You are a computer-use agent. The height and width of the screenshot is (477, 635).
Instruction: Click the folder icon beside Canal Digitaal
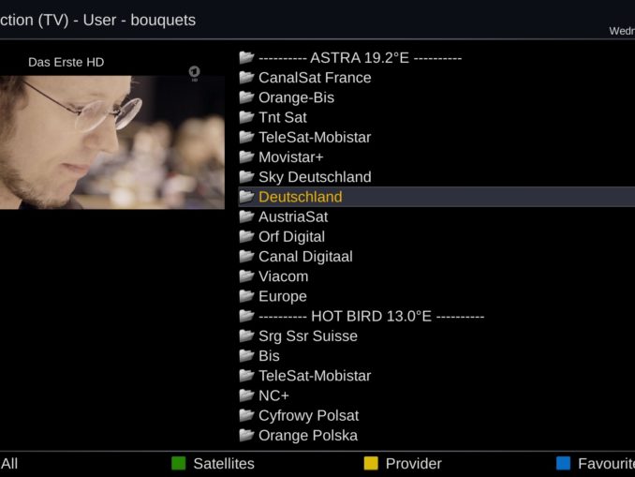coord(246,256)
